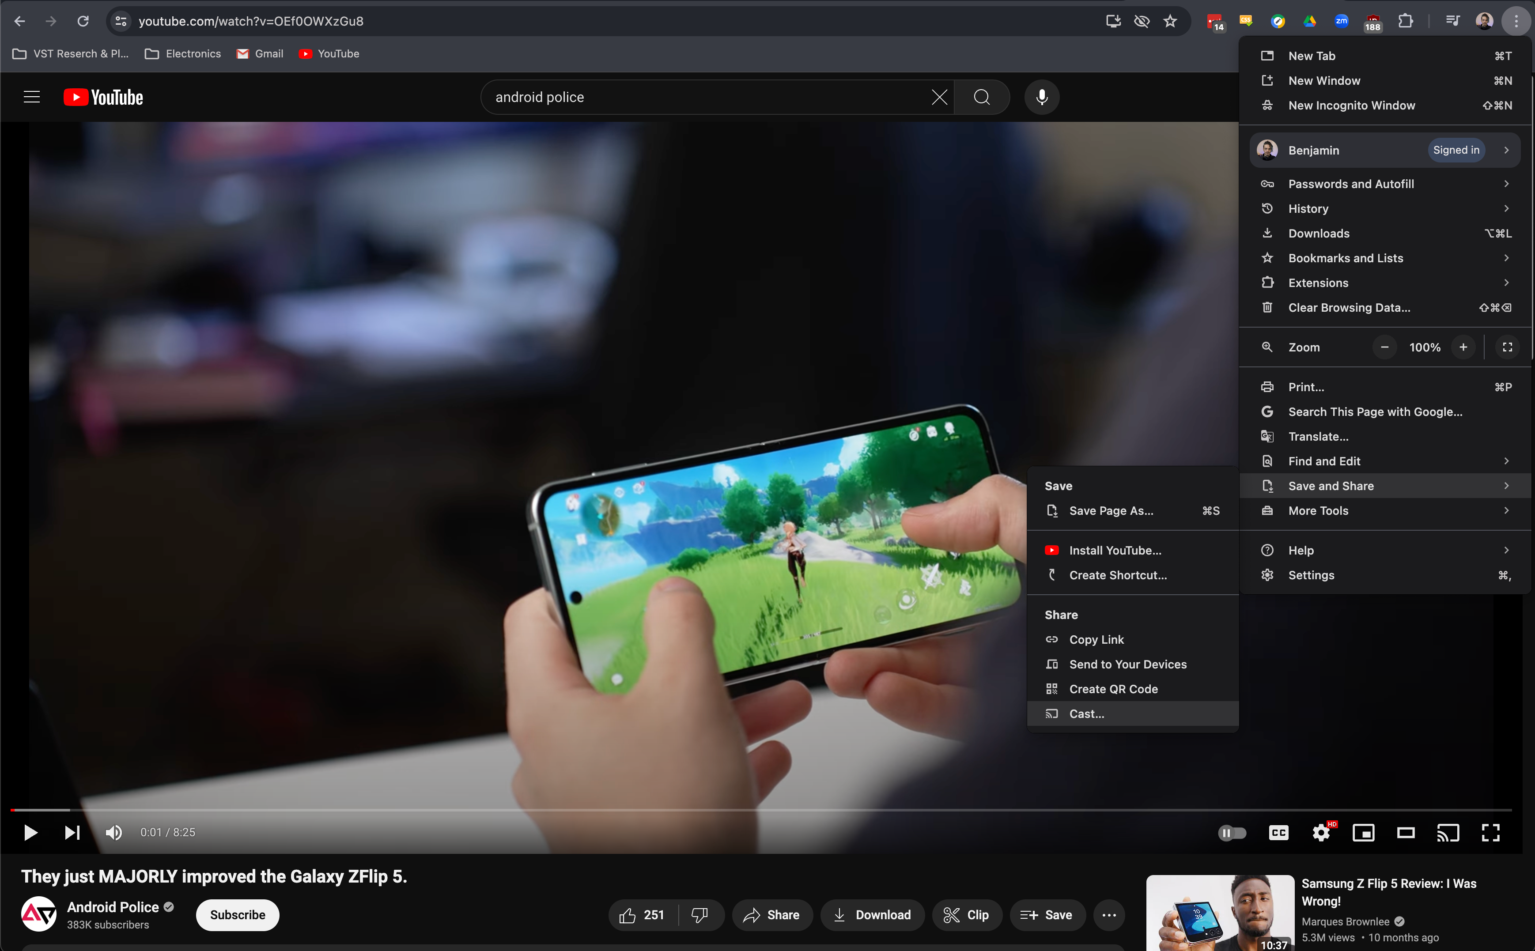Toggle the video autoplay switch
This screenshot has width=1535, height=951.
[x=1230, y=833]
